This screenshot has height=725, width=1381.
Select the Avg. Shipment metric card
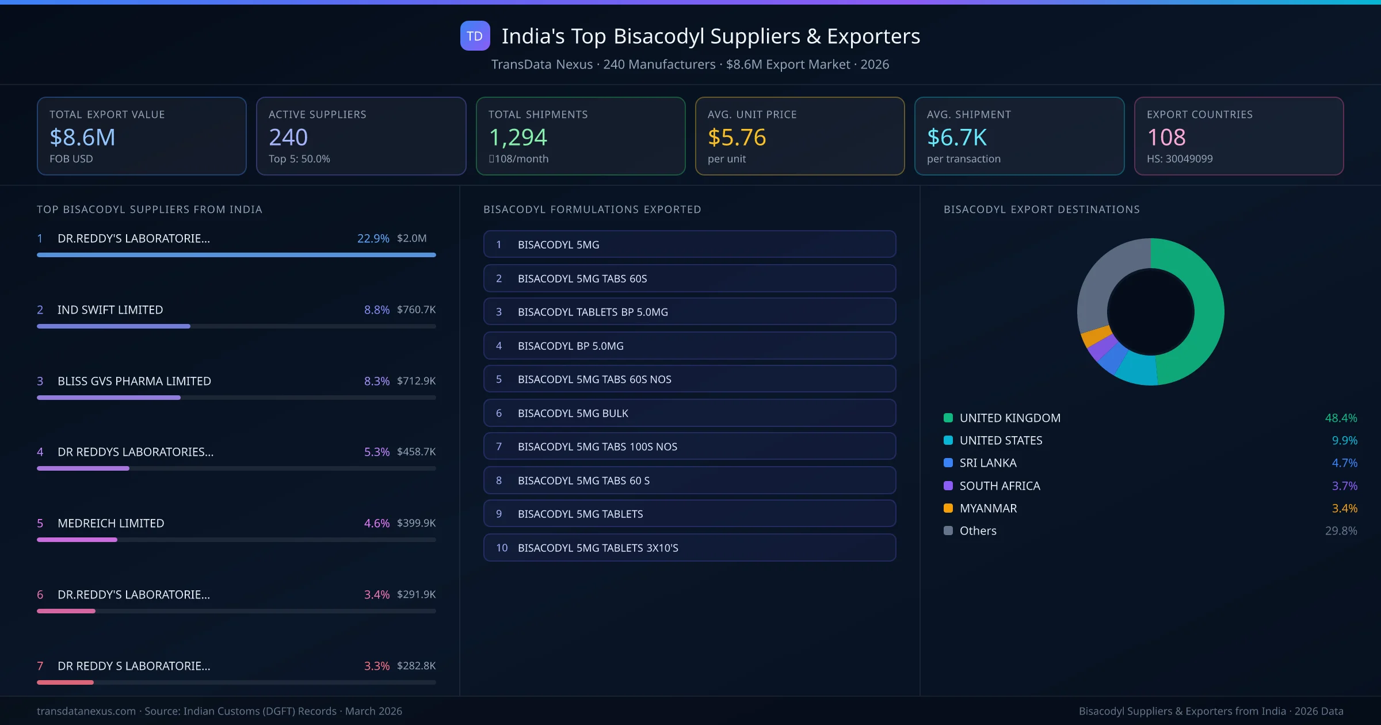point(1019,136)
